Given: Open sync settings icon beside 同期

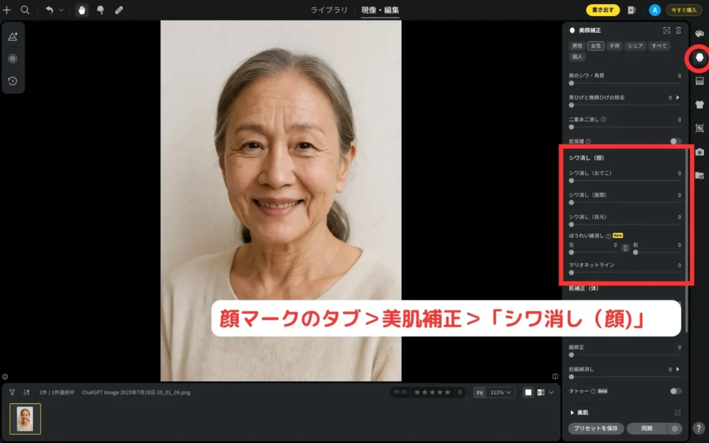Looking at the screenshot, I should click(675, 428).
